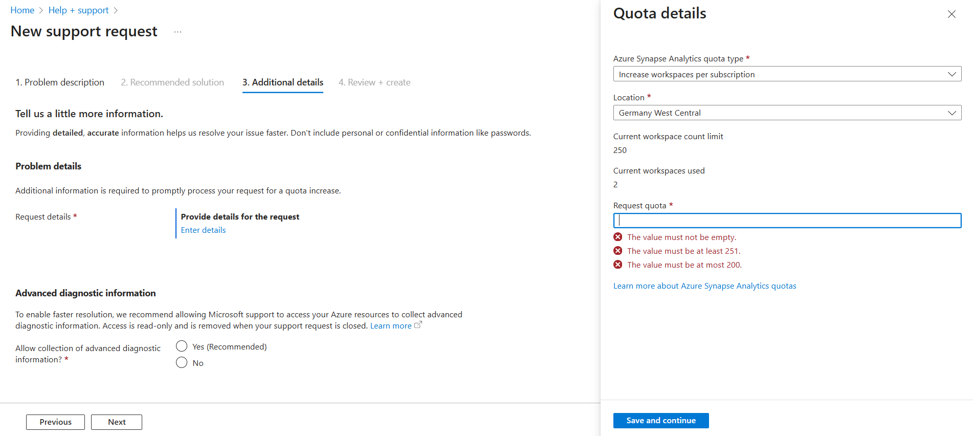
Task: Click the 'Provide details for the request' heading
Action: point(240,217)
